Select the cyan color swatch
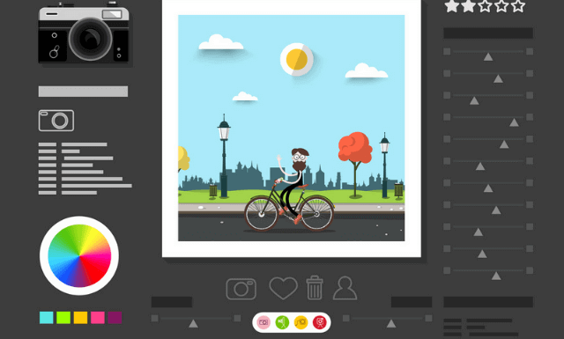The image size is (564, 339). click(47, 318)
